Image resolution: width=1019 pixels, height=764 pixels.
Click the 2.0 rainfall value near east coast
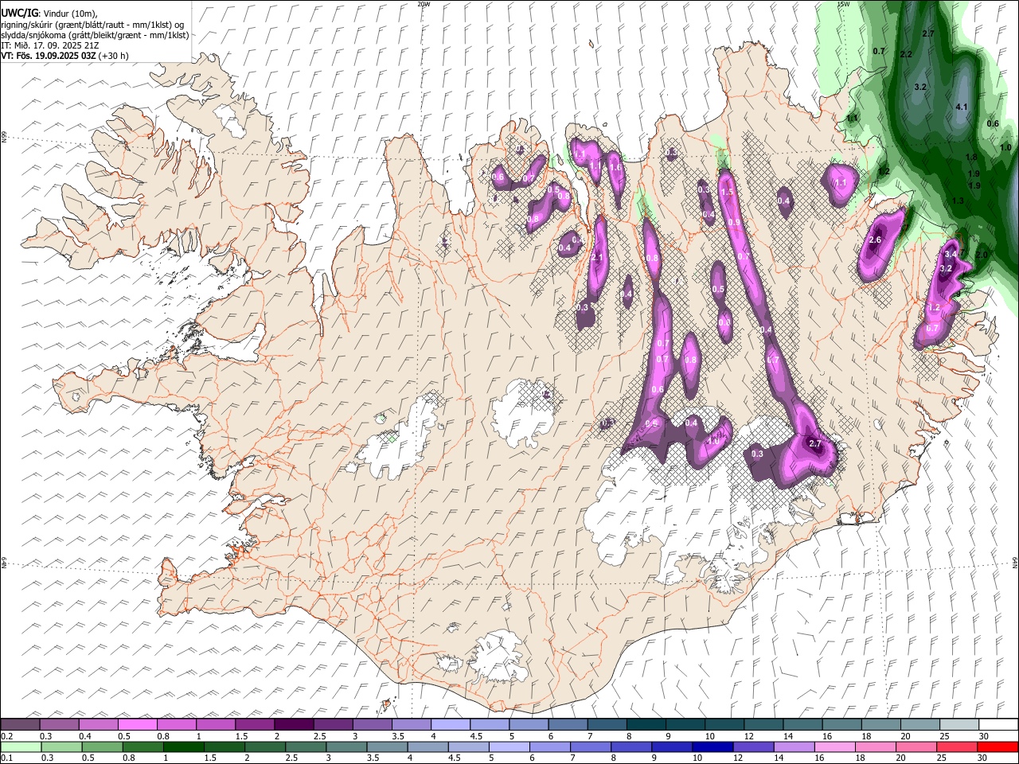click(982, 255)
